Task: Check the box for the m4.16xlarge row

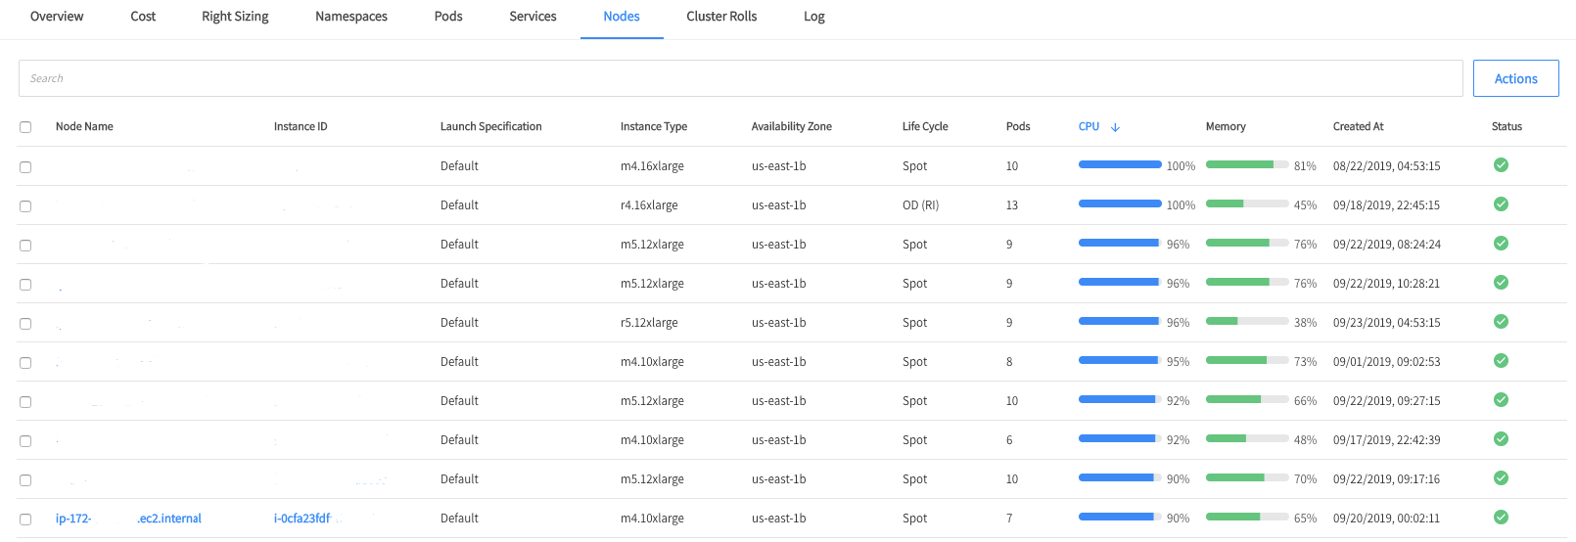Action: 25,167
